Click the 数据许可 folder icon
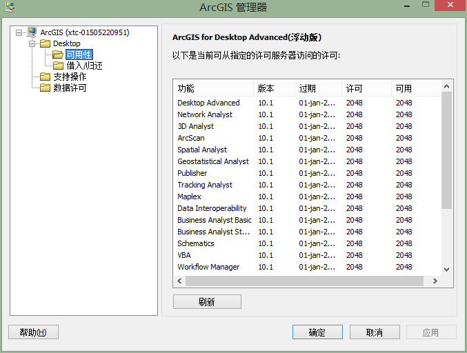This screenshot has height=353, width=467. (46, 88)
